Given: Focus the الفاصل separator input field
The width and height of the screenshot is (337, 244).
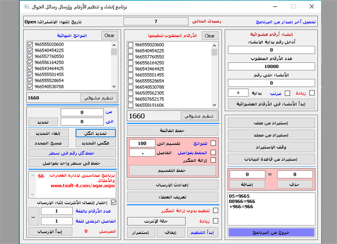Looking at the screenshot, I should pyautogui.click(x=142, y=153).
